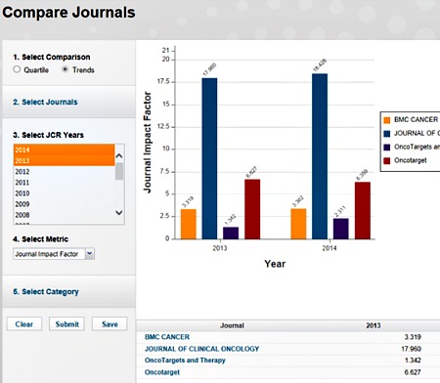
Task: Click the dark purple OncoTargets legend swatch
Action: click(387, 148)
